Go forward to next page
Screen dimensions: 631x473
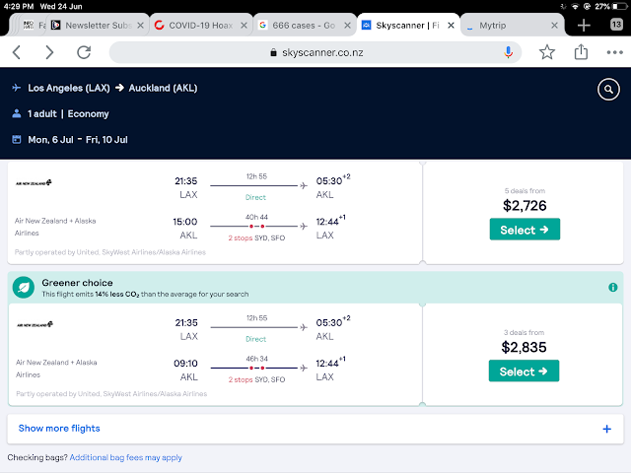pyautogui.click(x=49, y=52)
